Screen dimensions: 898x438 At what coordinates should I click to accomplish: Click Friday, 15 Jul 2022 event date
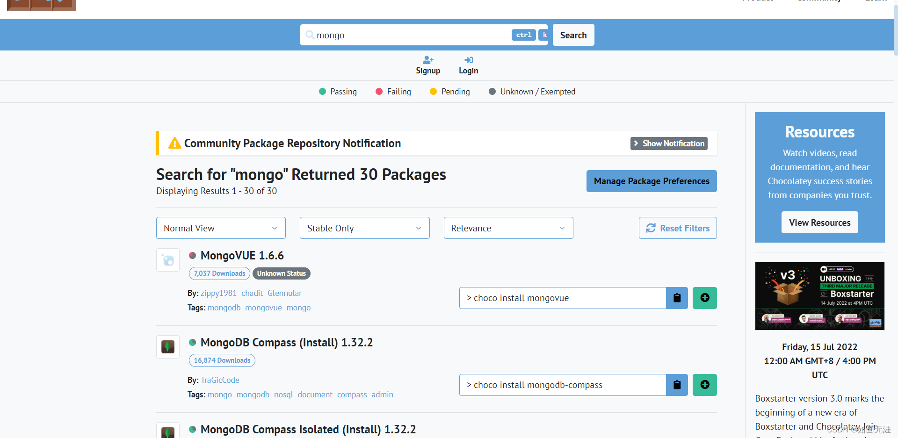[820, 347]
